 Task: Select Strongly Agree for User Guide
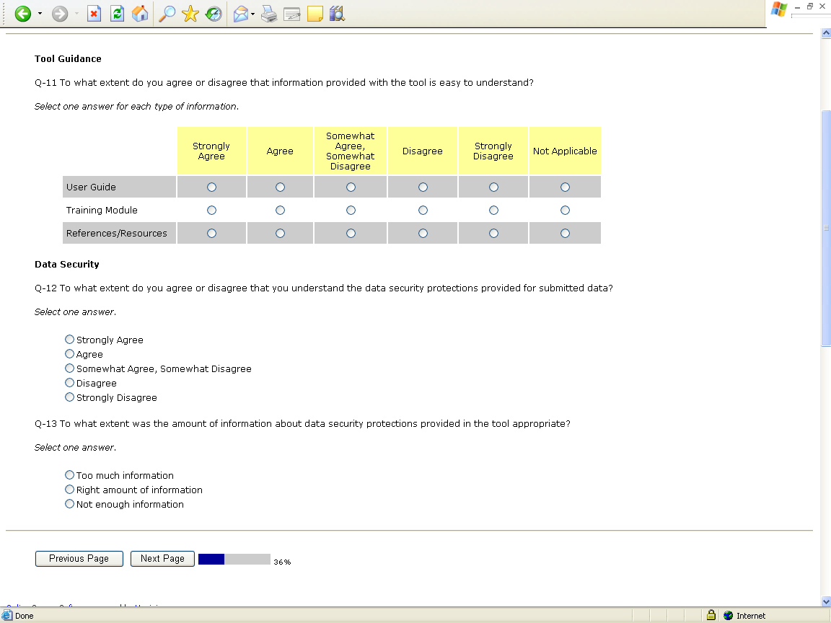(x=211, y=187)
